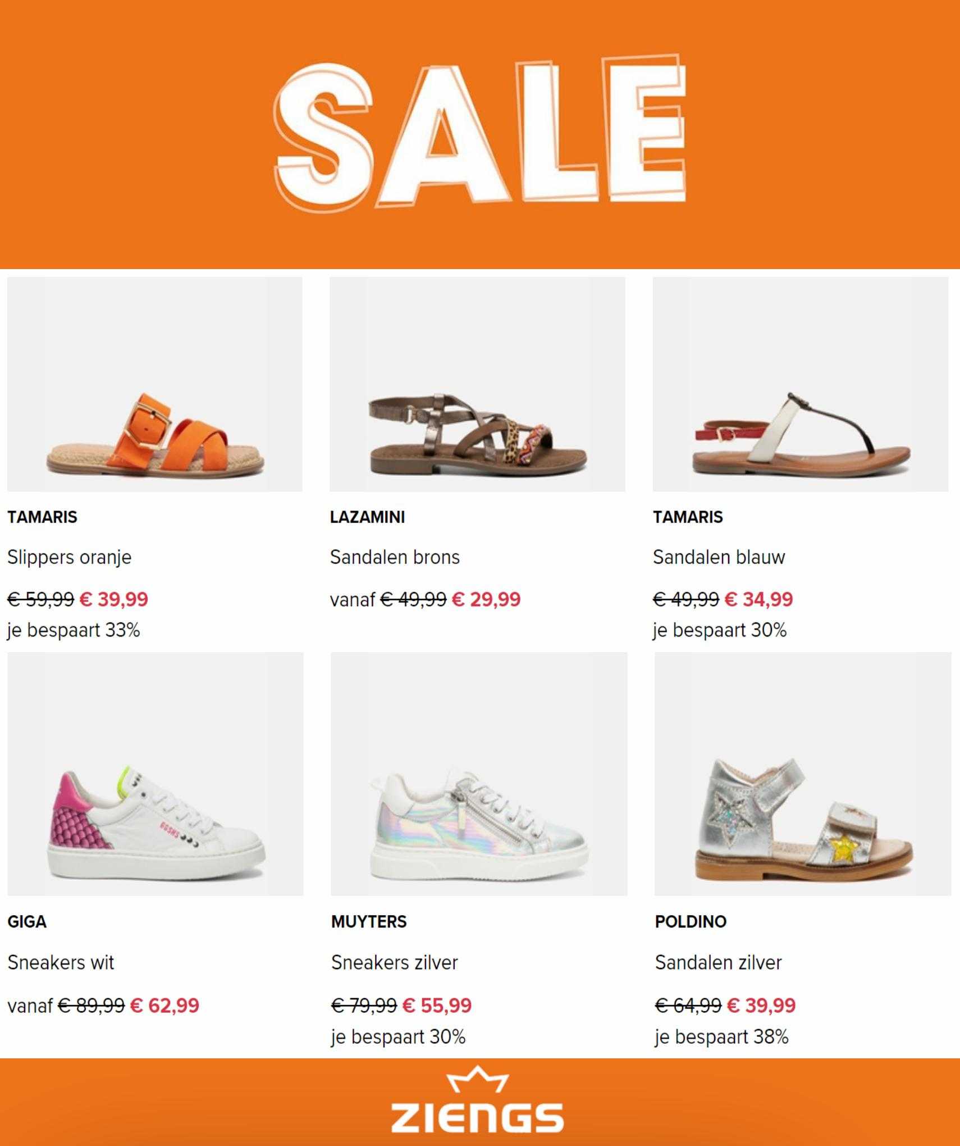Open the silver Muyters sneaker image
The image size is (960, 1146).
click(479, 774)
